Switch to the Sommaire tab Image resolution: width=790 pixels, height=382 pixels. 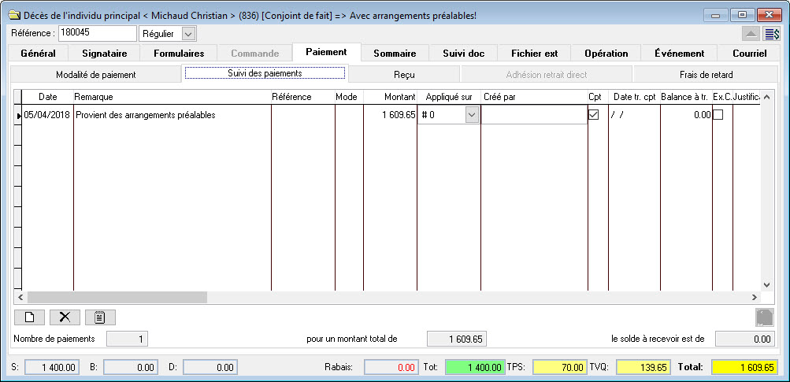395,53
